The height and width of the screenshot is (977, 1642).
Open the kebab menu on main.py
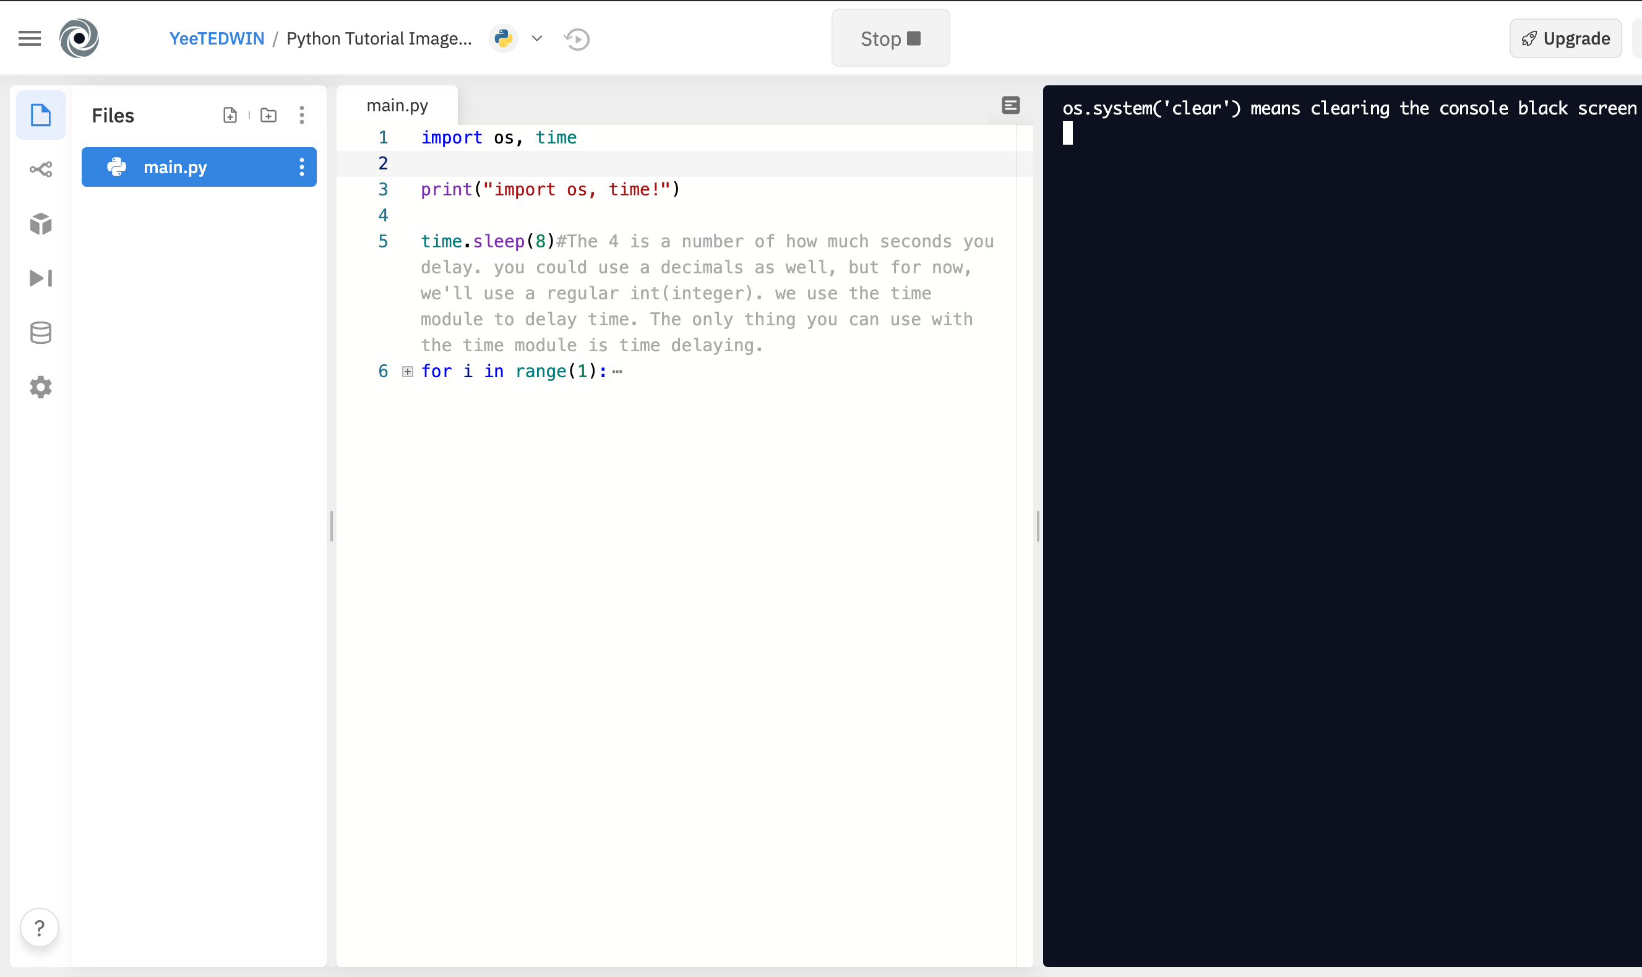point(302,166)
